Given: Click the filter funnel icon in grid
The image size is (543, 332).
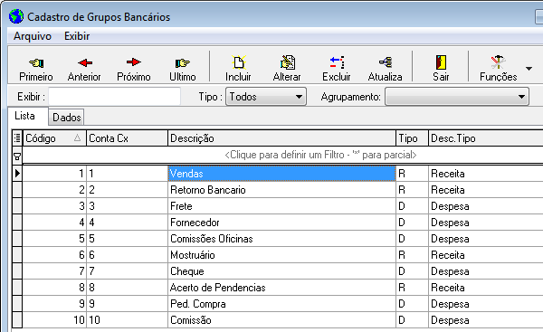Looking at the screenshot, I should (17, 157).
